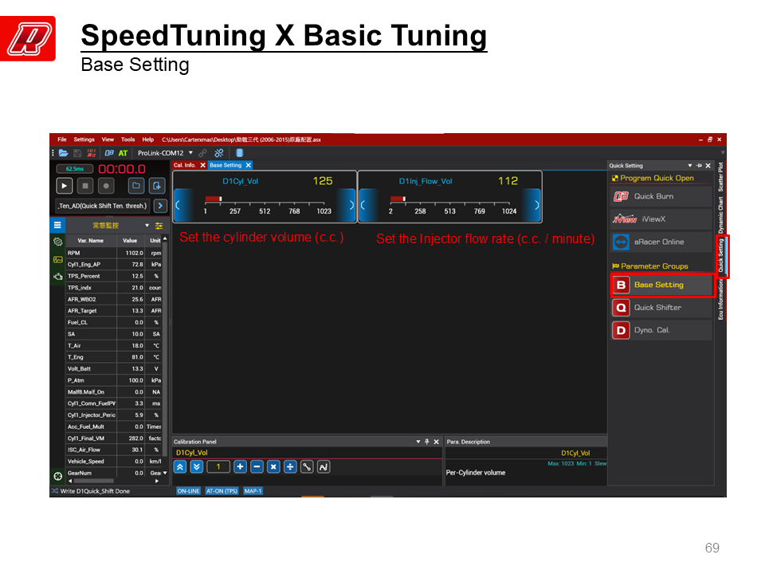Screen dimensions: 765x574
Task: Switch to the Cal. Info. tab
Action: [x=185, y=165]
